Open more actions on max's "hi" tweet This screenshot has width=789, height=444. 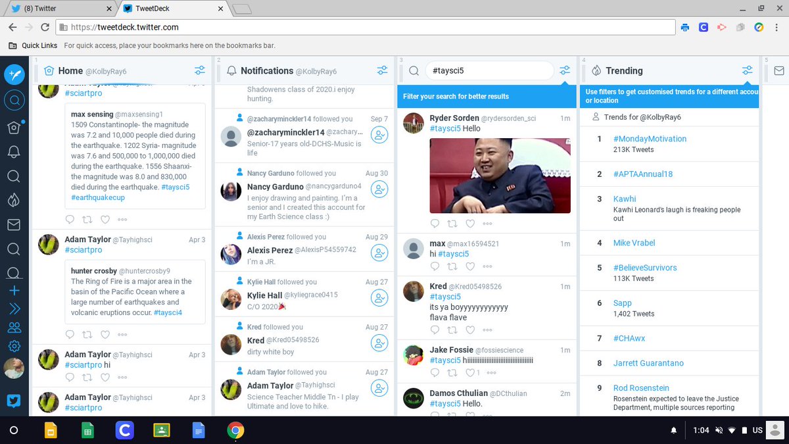[487, 266]
